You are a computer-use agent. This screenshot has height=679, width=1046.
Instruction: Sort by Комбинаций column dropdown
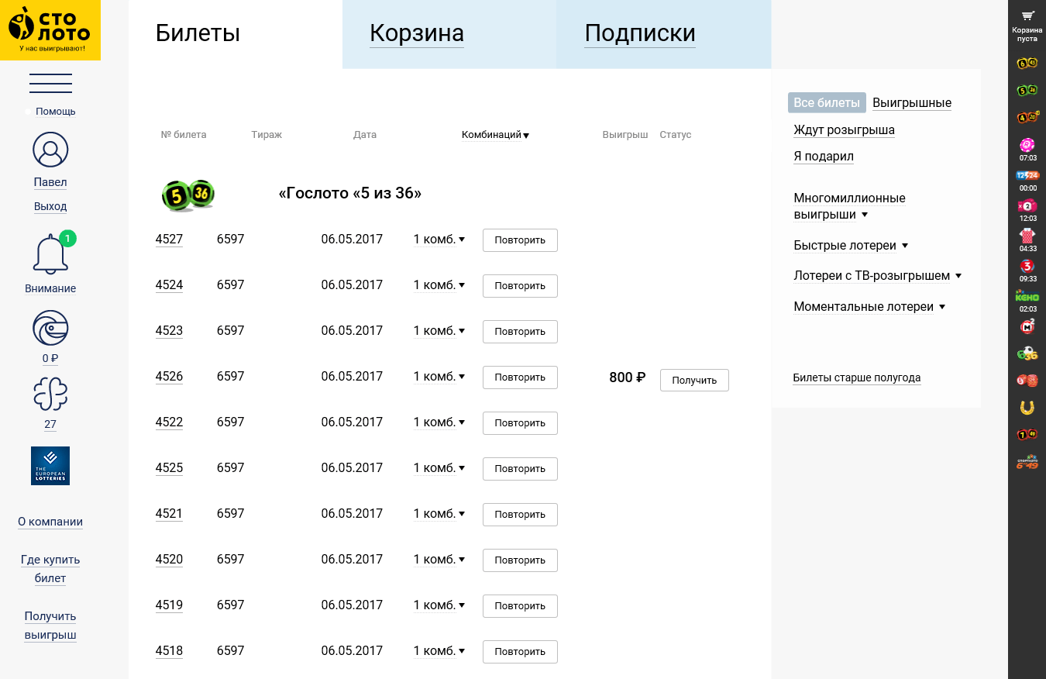[495, 135]
